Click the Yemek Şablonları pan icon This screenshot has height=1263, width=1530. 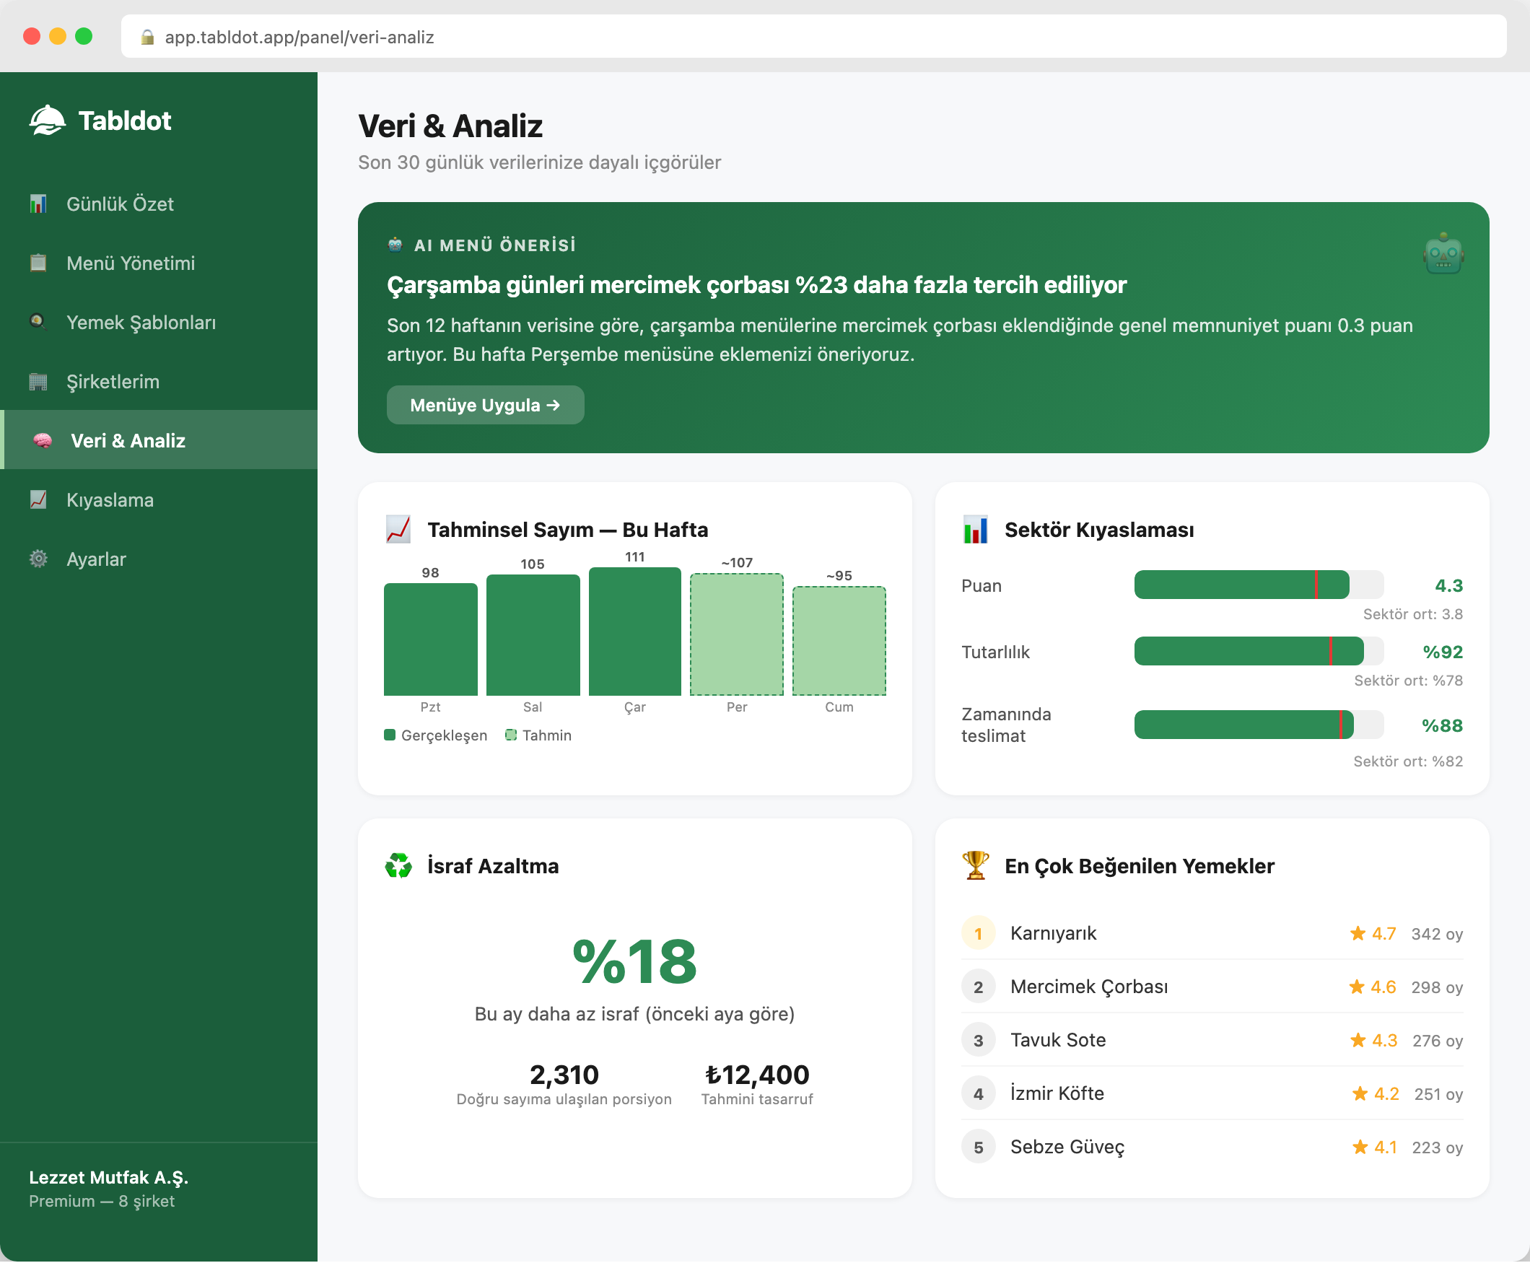click(38, 322)
